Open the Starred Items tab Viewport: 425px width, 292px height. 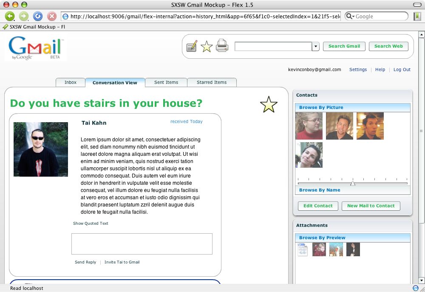tap(212, 83)
